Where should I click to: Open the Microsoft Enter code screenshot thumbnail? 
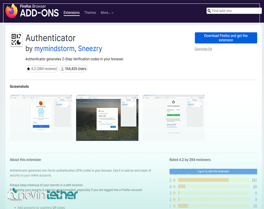pyautogui.click(x=107, y=118)
